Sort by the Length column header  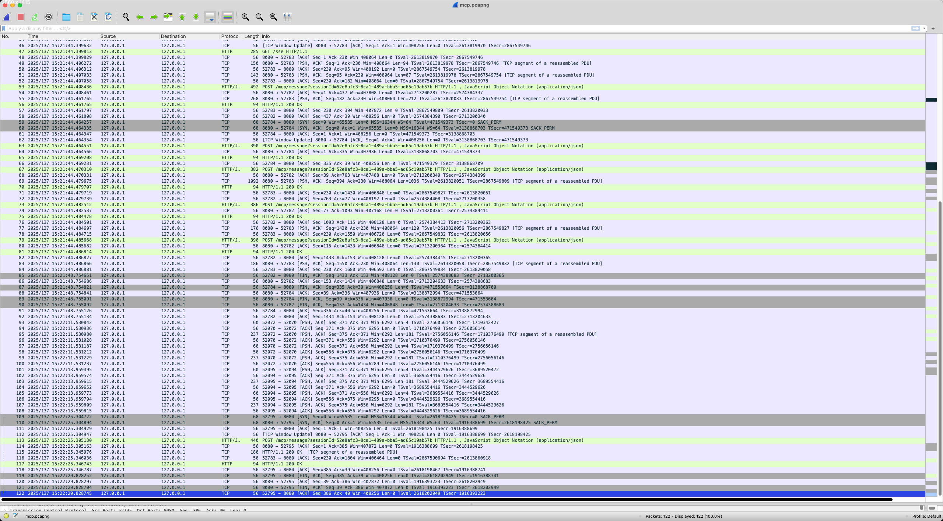click(252, 36)
